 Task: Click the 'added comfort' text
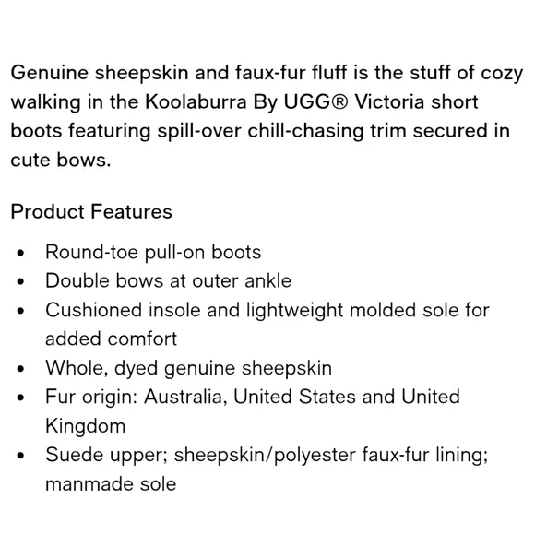(112, 339)
